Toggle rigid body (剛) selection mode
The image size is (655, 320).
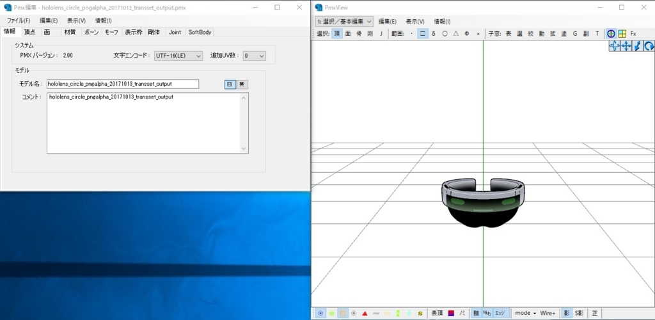(370, 34)
